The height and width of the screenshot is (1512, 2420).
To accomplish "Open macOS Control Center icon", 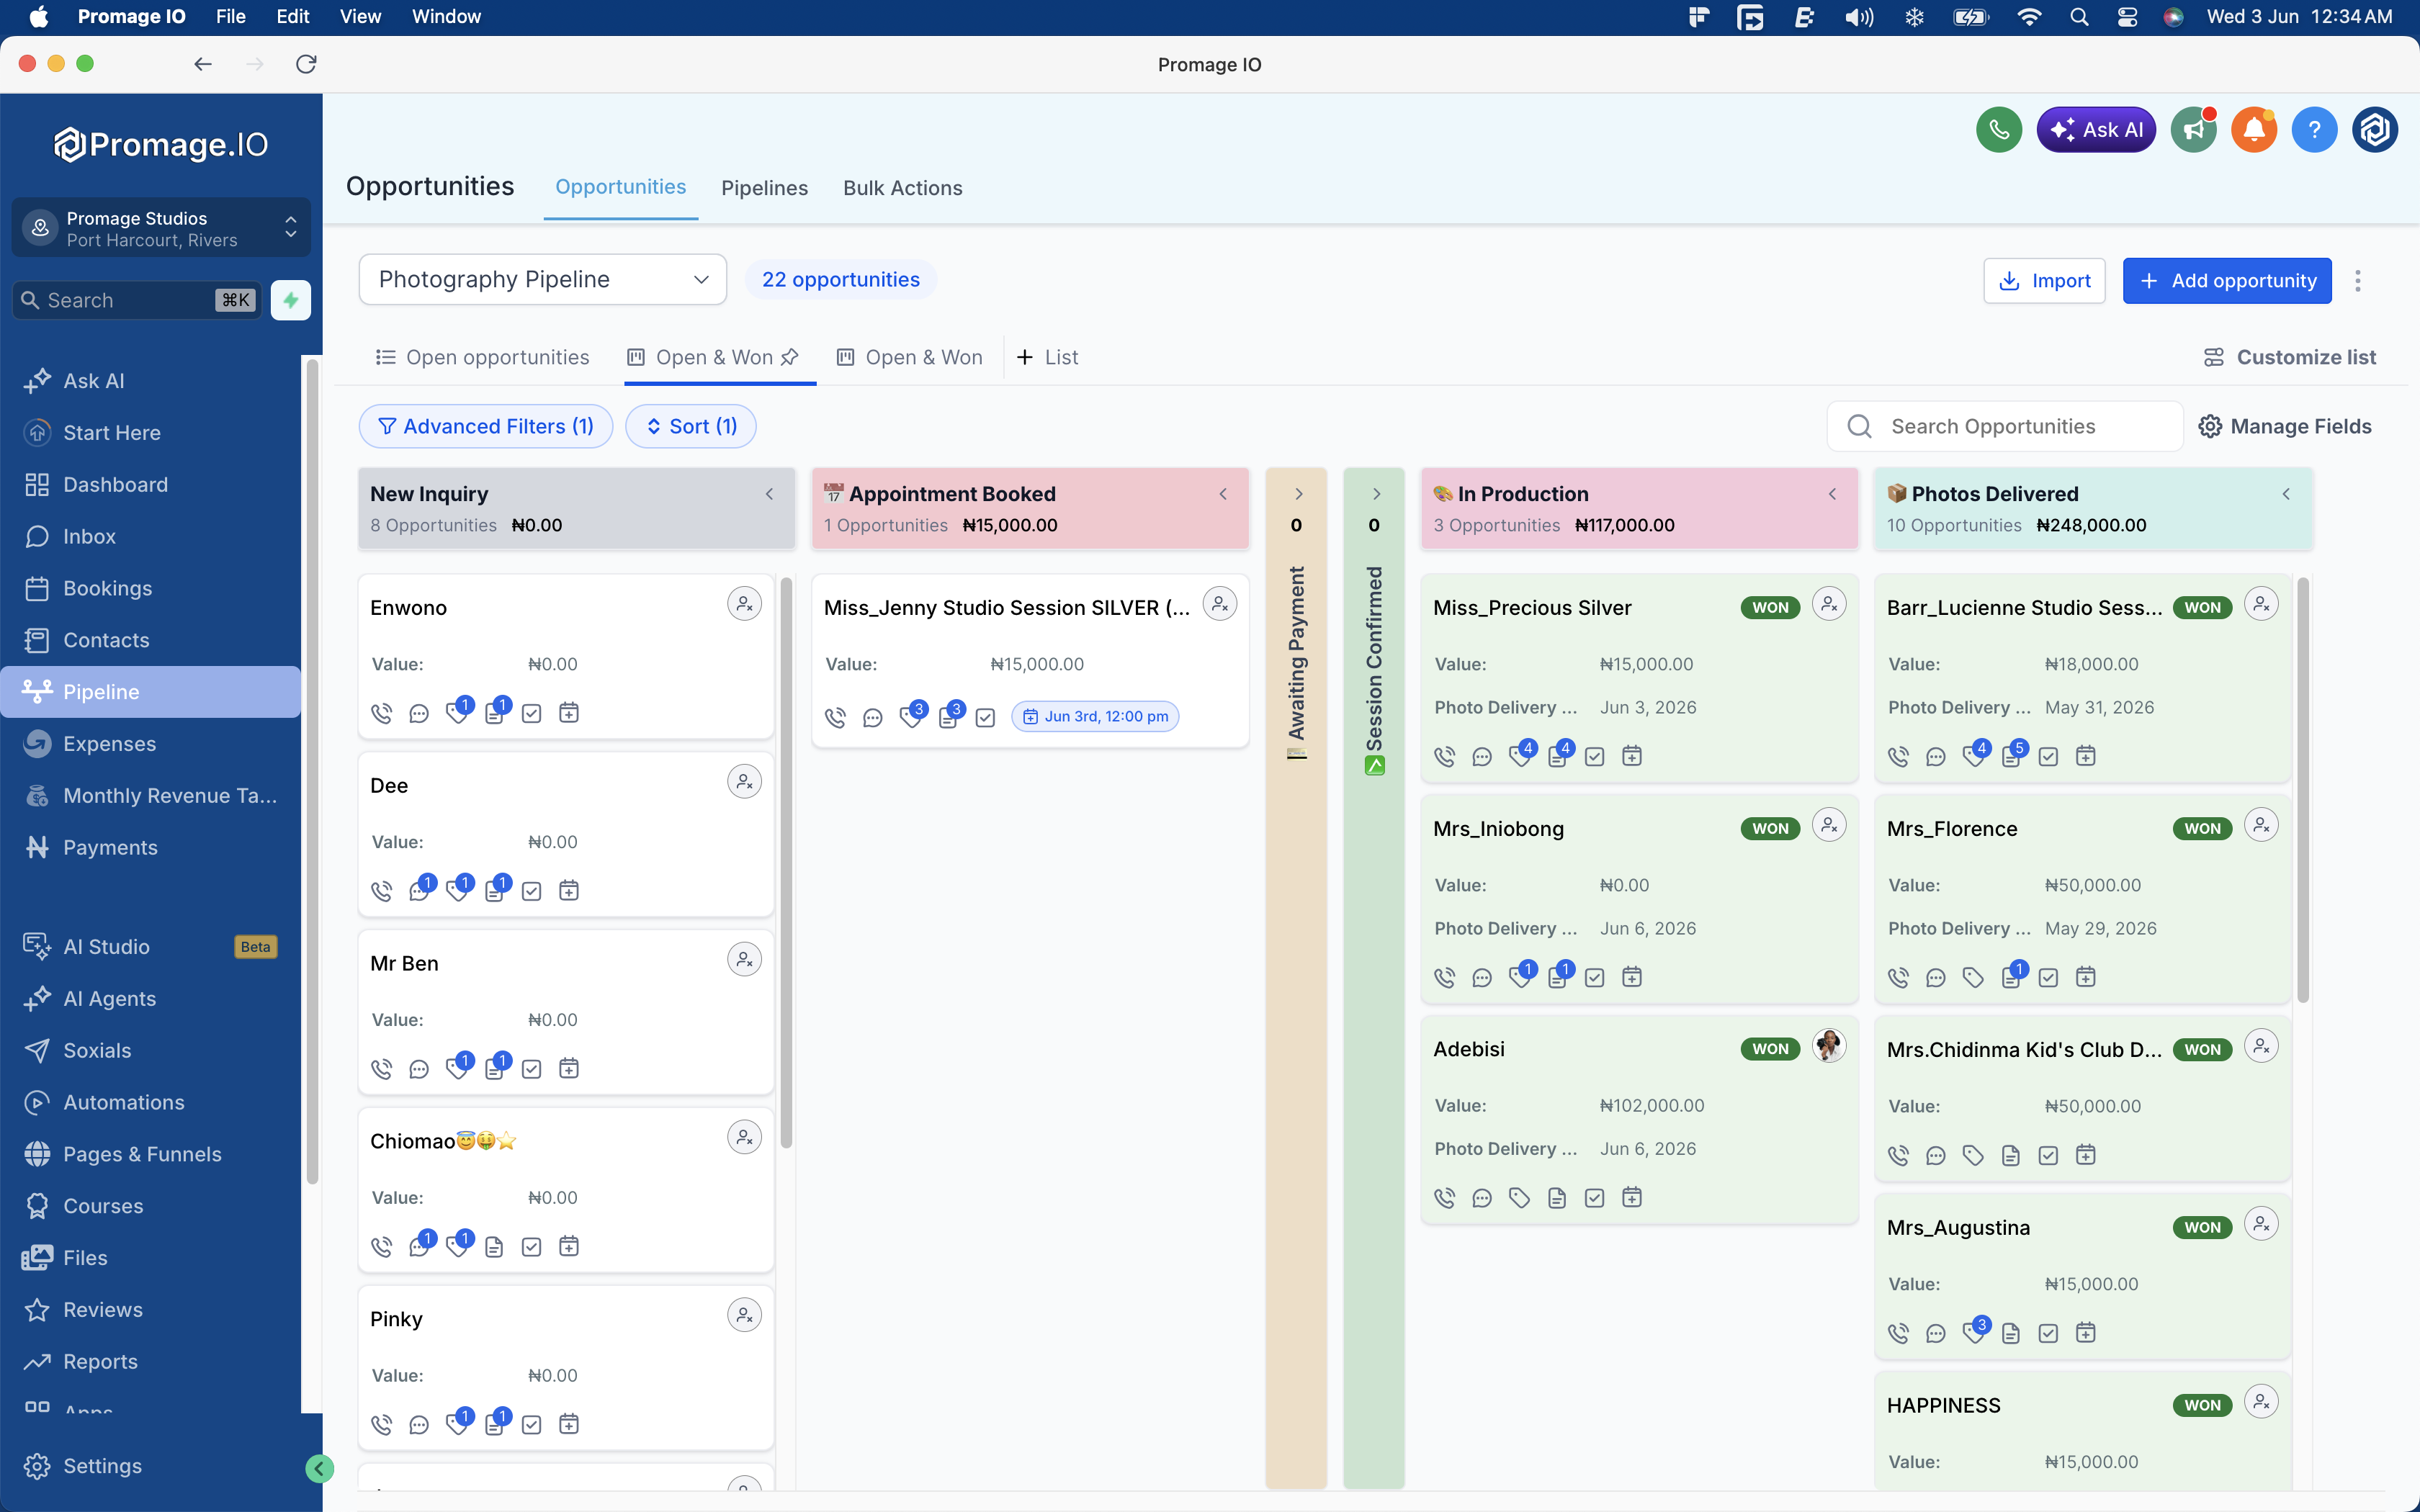I will click(2127, 17).
